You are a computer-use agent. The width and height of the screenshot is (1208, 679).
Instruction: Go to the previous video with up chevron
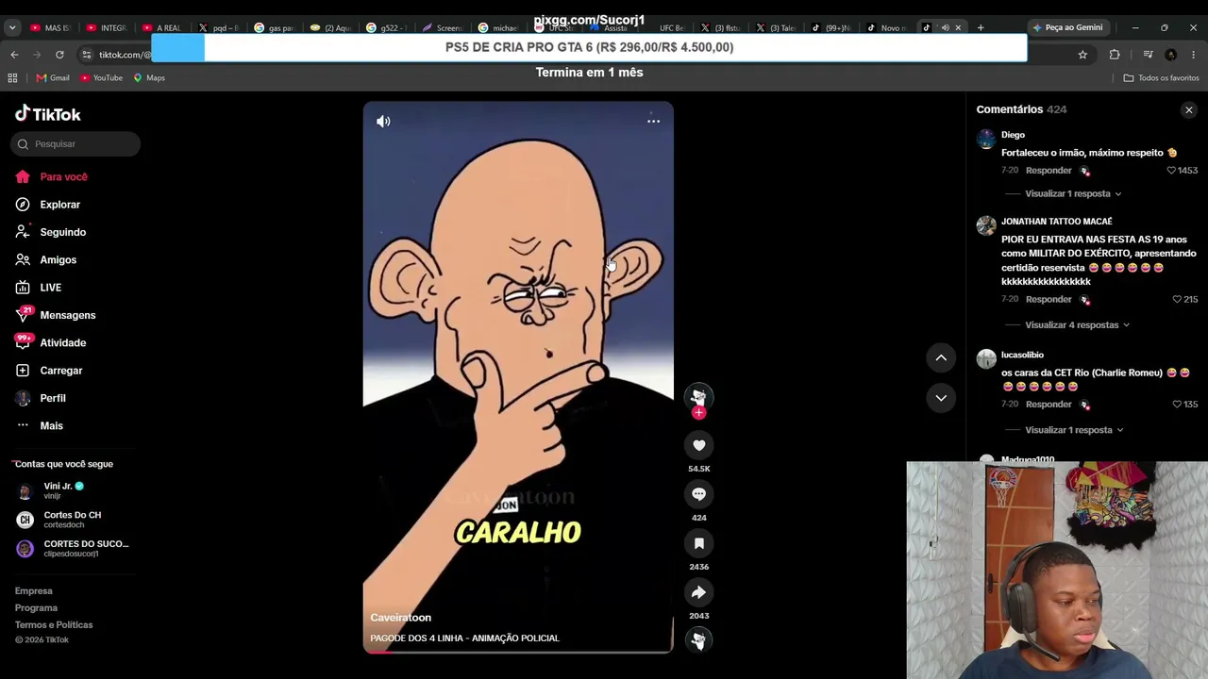click(941, 357)
